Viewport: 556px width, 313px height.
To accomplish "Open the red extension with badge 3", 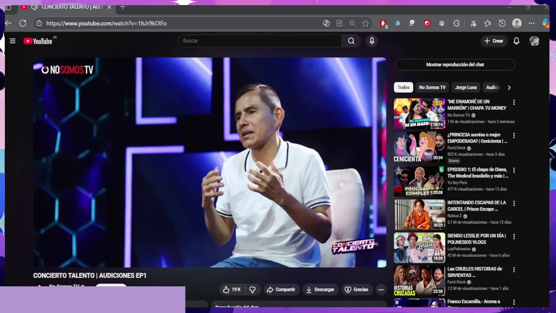I will (x=383, y=23).
